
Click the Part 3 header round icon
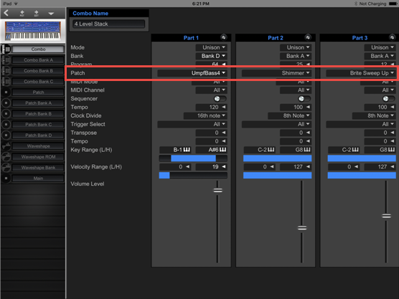tap(392, 37)
